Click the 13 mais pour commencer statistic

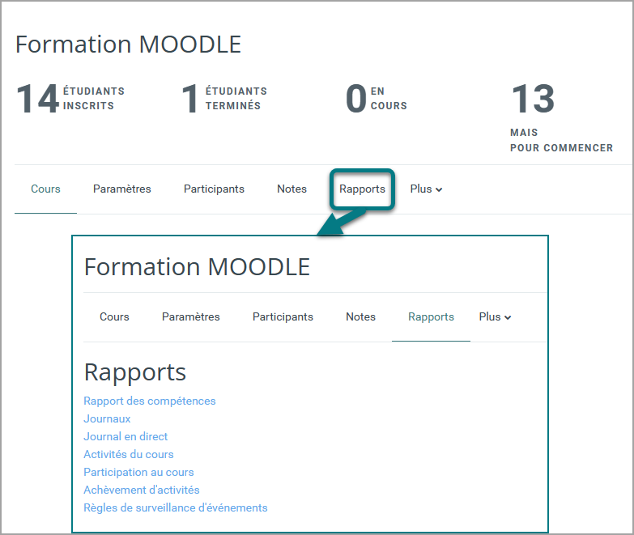tap(562, 118)
